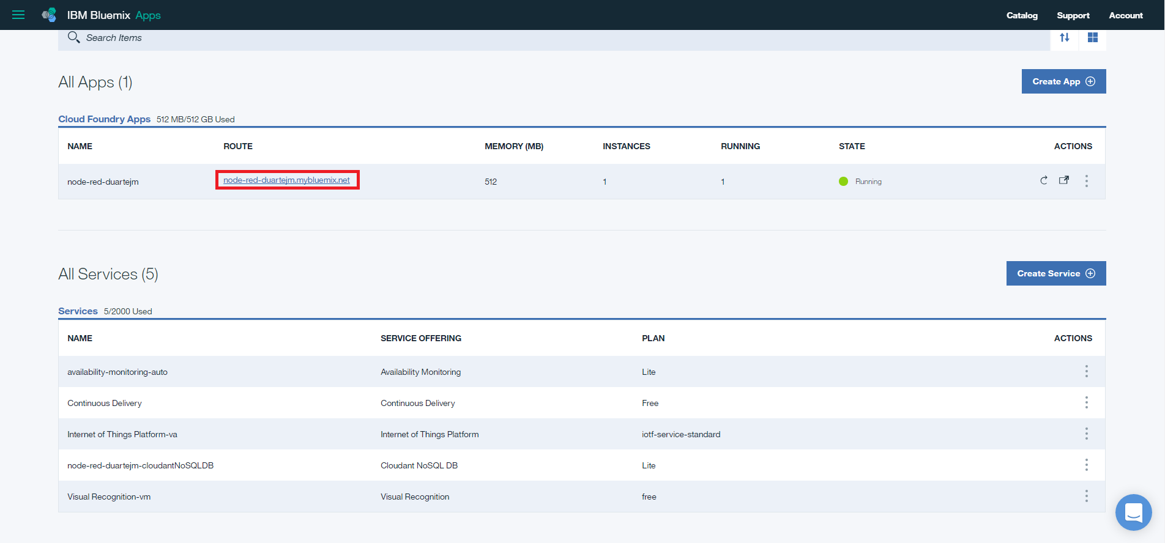Open the node-red-duartejm.mybluemix.net route link
The height and width of the screenshot is (543, 1165).
click(x=286, y=180)
